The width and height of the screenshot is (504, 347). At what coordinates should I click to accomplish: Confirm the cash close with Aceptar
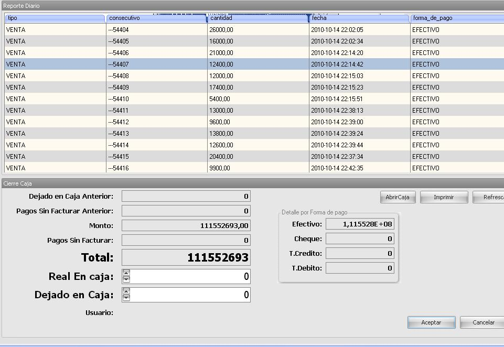(x=431, y=322)
